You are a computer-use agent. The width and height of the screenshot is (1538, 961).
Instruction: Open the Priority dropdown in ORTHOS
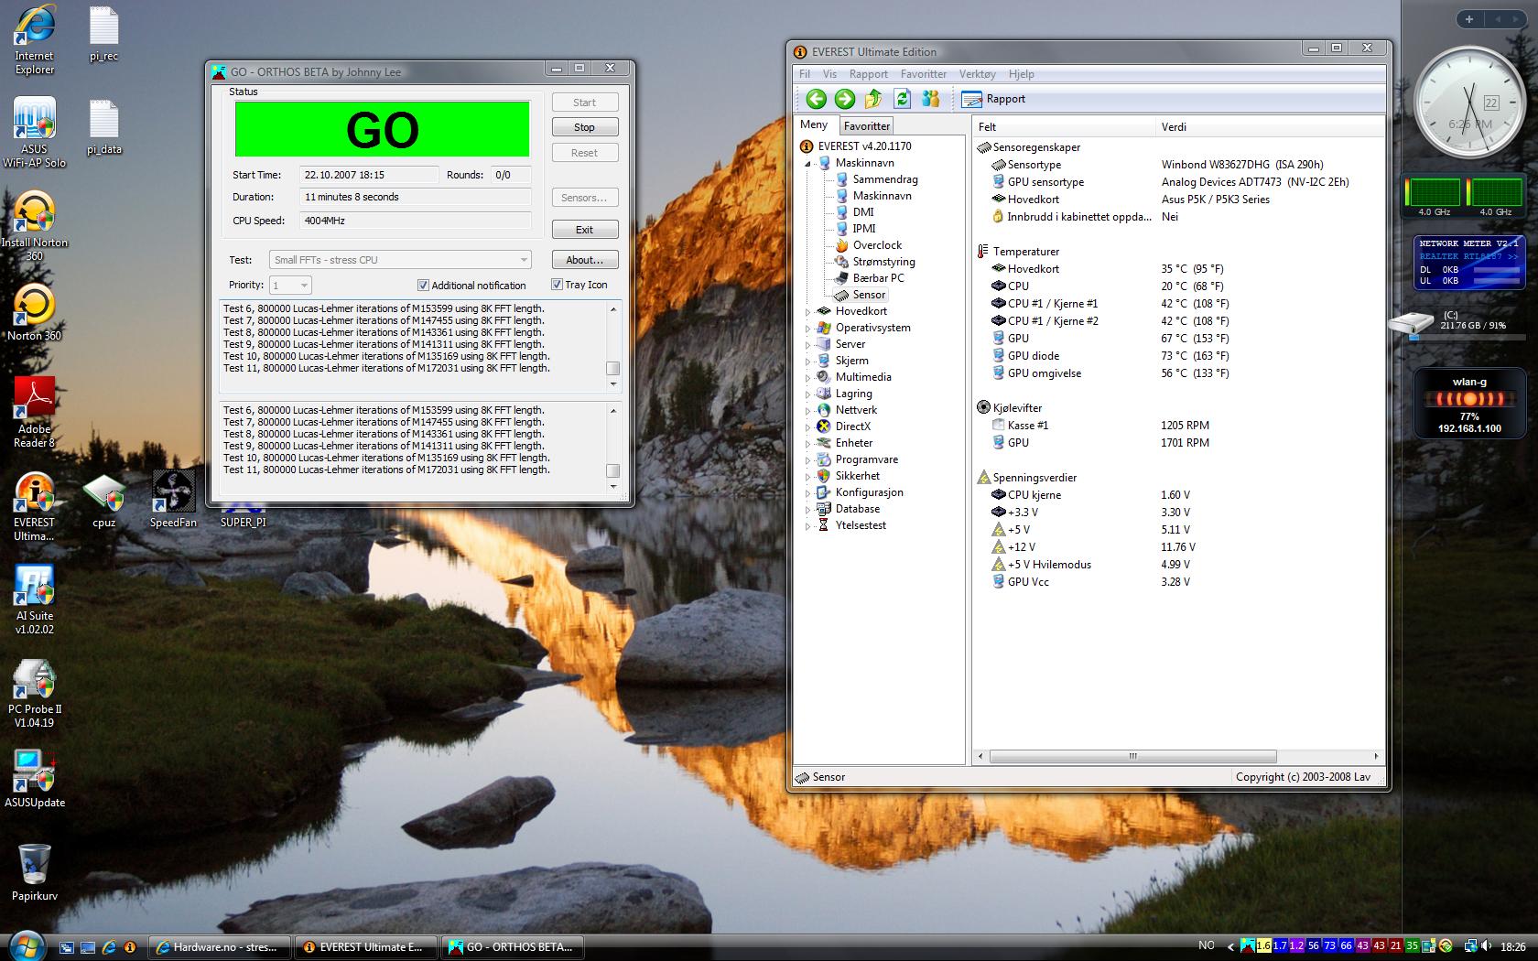click(x=291, y=286)
